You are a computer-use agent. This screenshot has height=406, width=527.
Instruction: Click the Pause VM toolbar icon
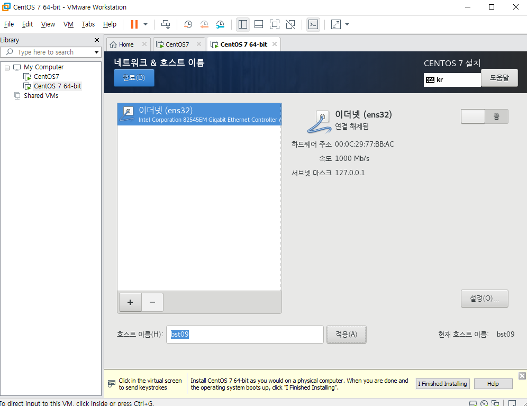click(134, 24)
